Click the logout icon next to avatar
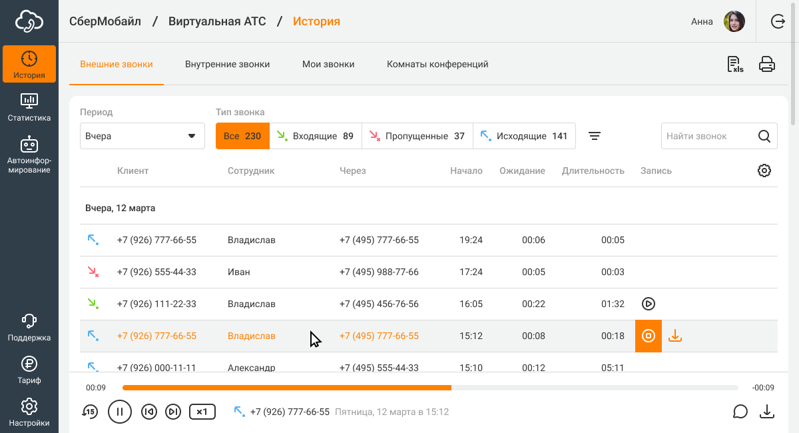This screenshot has height=433, width=799. coord(778,22)
